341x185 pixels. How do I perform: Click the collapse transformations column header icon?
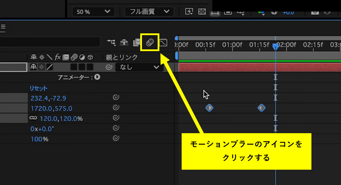(42, 57)
